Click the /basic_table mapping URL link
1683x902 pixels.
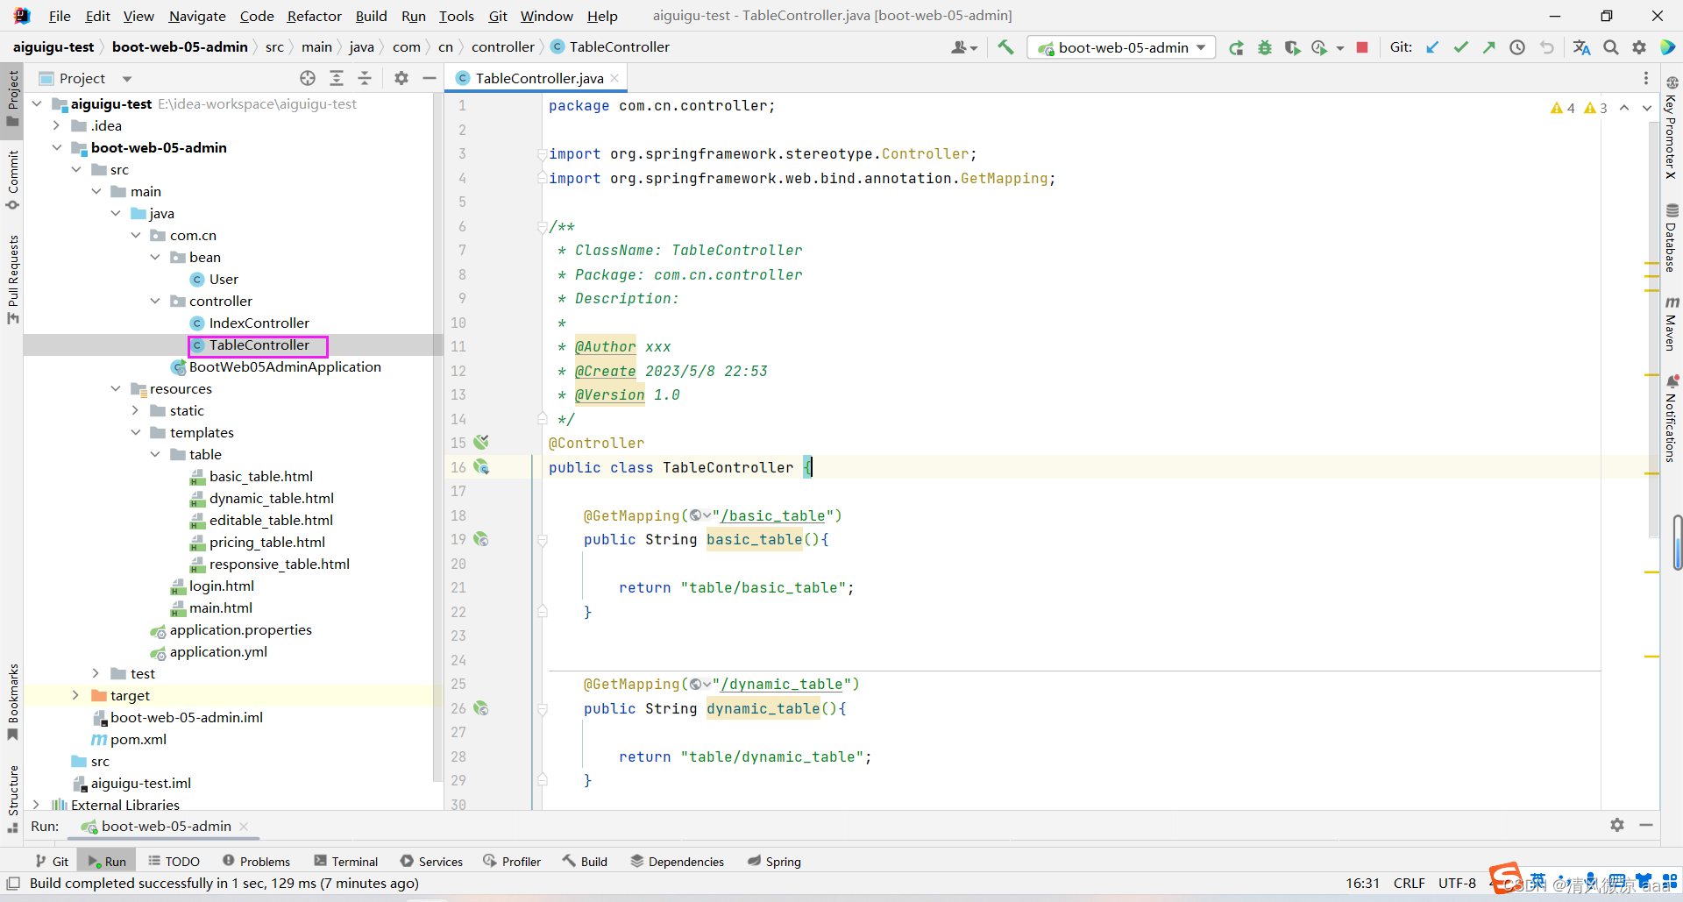(x=773, y=515)
